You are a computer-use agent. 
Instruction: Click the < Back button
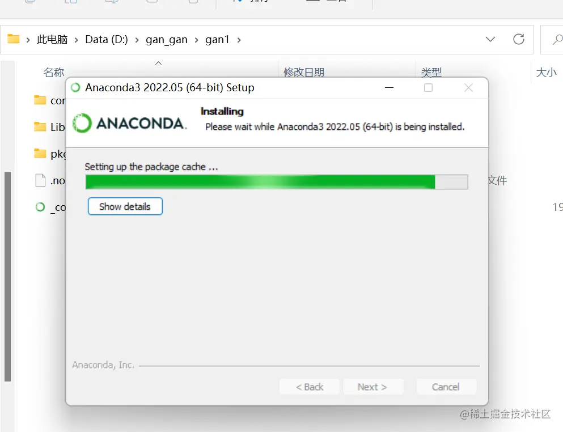pos(309,387)
